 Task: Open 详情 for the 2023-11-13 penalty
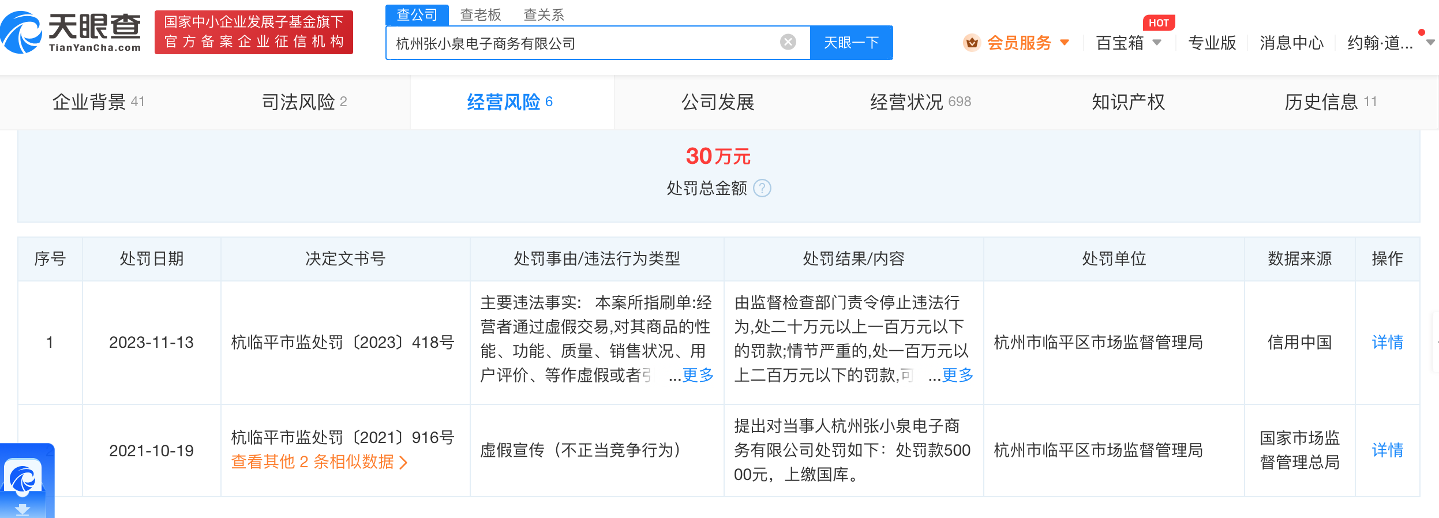pos(1387,342)
